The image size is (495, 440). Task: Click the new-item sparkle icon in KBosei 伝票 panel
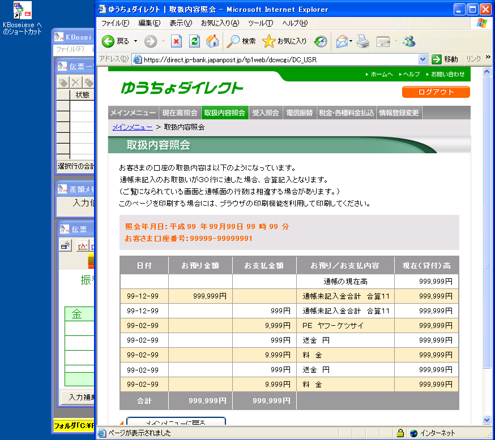click(66, 245)
